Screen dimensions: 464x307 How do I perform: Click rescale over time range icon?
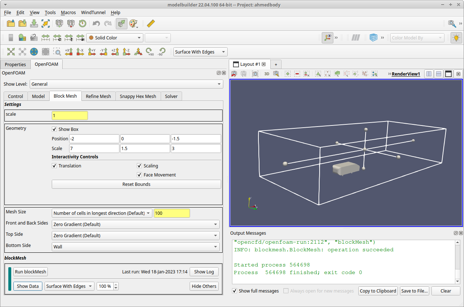69,38
